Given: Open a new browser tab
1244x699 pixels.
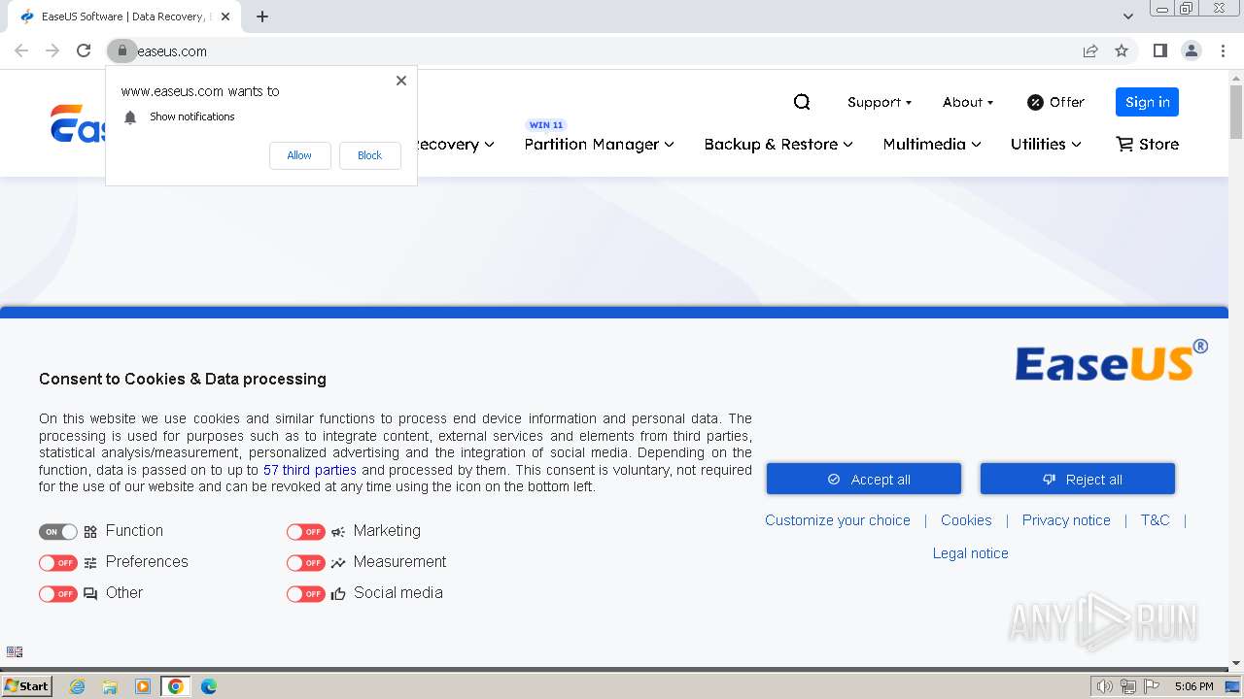Looking at the screenshot, I should pos(262,17).
